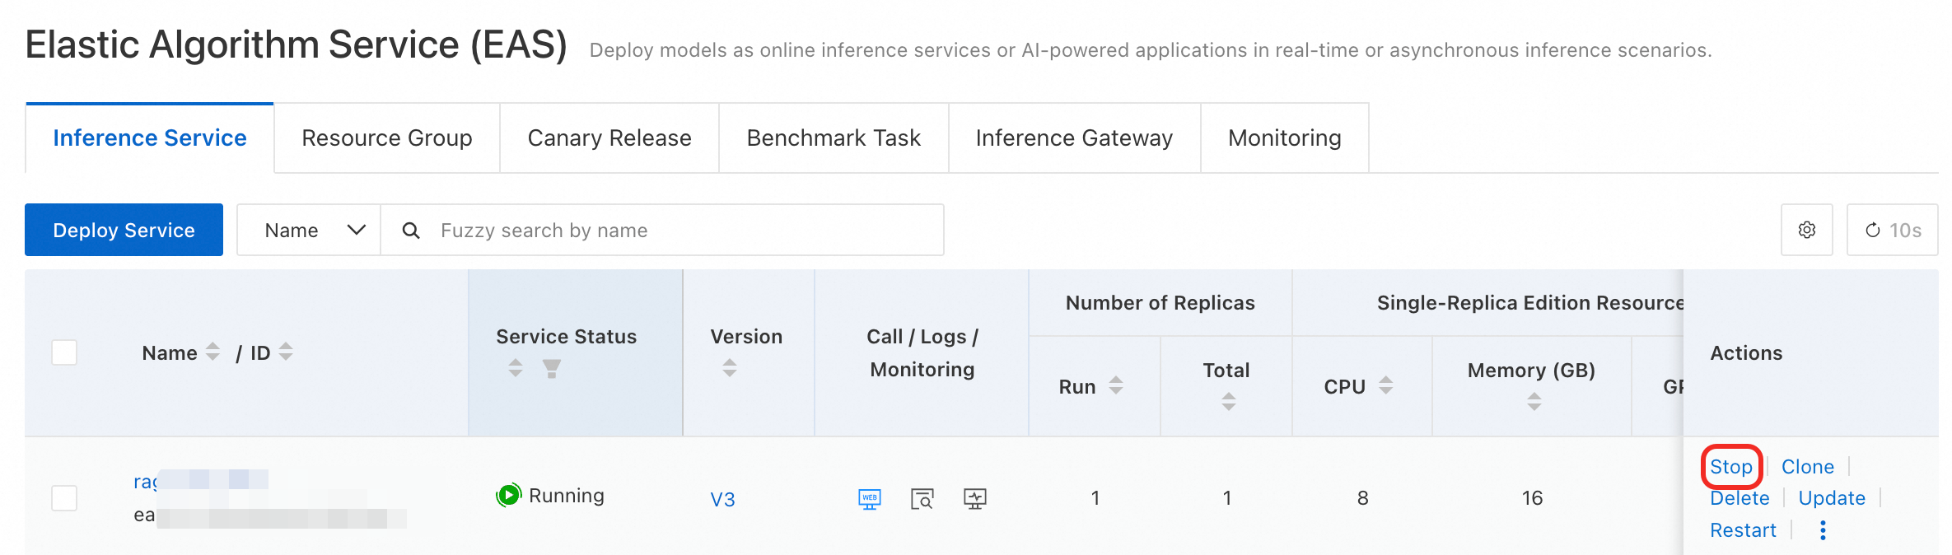Sort the table by CPU

tap(1386, 385)
